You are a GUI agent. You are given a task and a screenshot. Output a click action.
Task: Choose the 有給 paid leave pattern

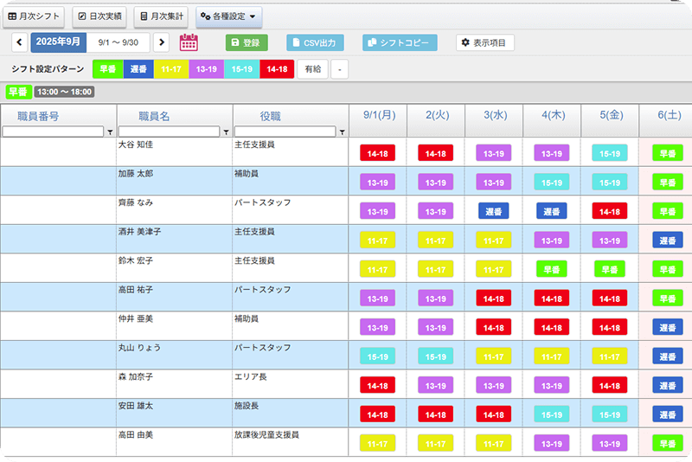tap(312, 69)
